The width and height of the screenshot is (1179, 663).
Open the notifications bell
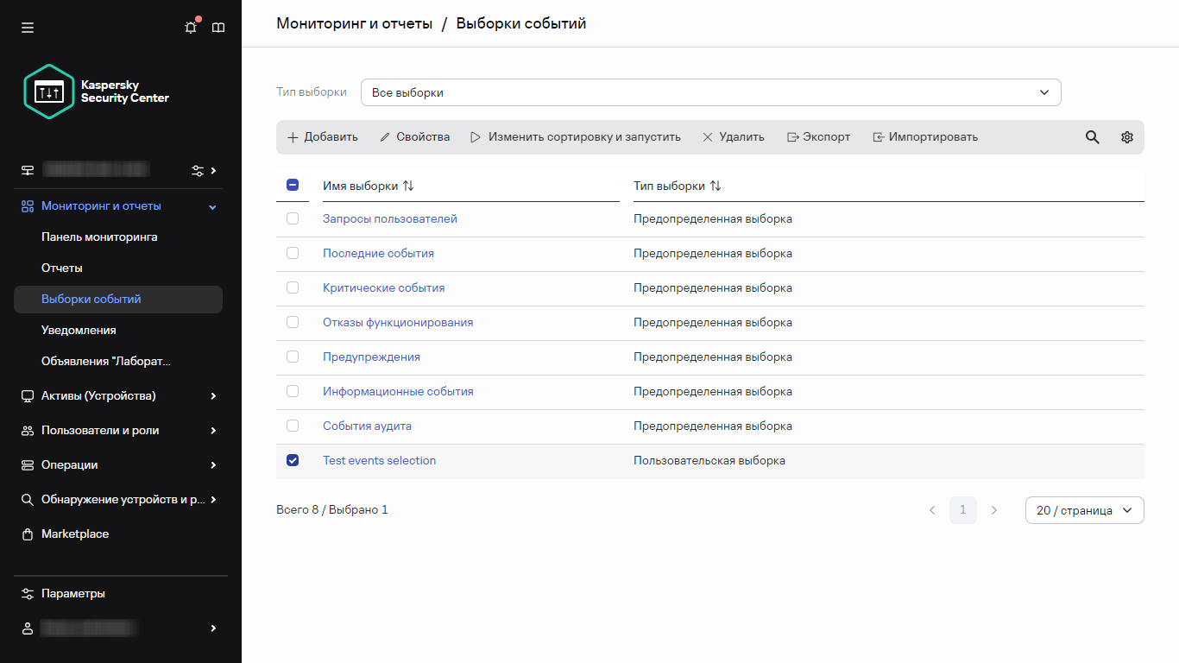point(190,27)
